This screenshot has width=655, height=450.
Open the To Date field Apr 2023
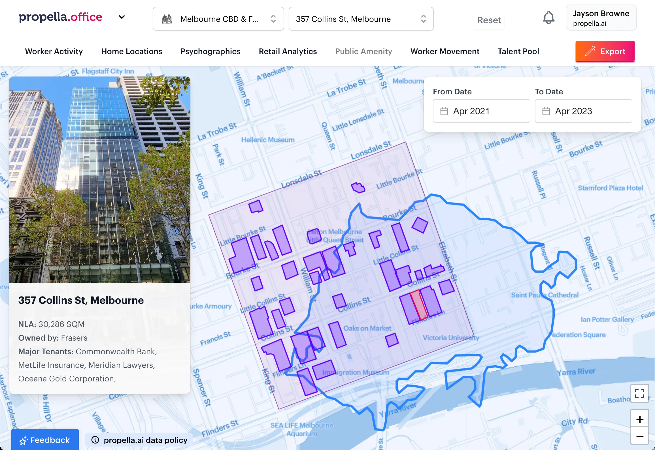tap(583, 111)
